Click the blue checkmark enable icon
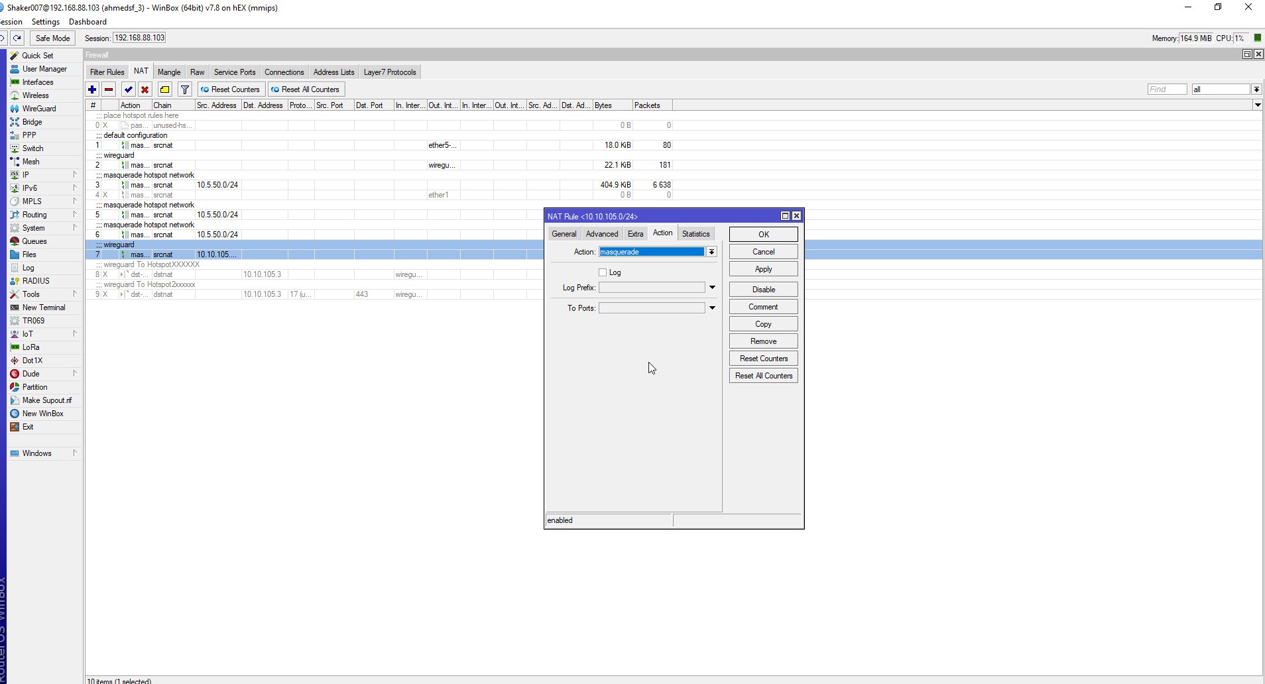Screen dimensions: 1265x684 (129, 89)
